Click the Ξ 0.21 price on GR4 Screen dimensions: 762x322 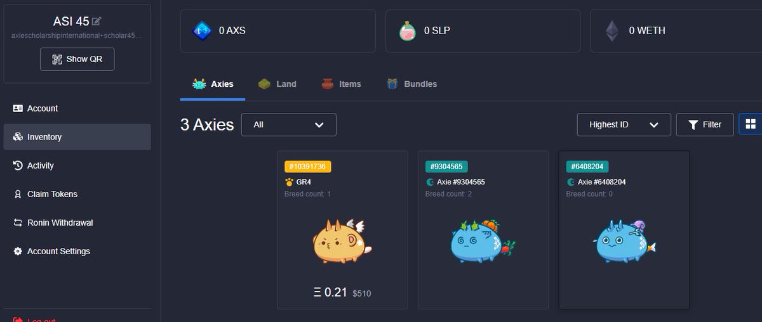[330, 292]
